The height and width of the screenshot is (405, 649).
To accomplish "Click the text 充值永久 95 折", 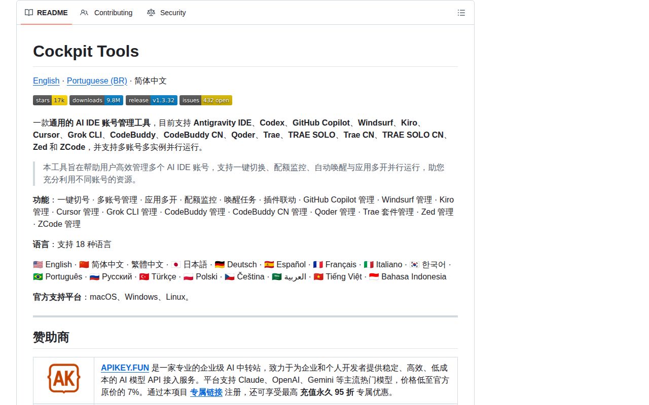I will [x=327, y=392].
